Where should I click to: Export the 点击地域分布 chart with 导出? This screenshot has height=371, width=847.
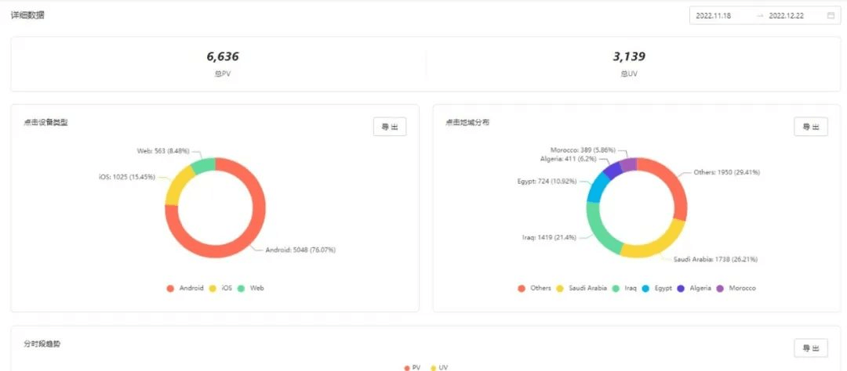[x=810, y=127]
